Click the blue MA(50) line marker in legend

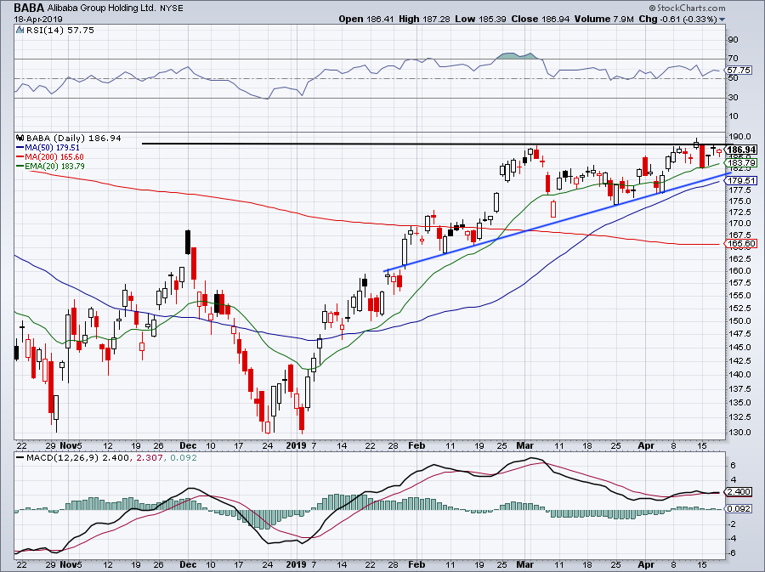20,148
